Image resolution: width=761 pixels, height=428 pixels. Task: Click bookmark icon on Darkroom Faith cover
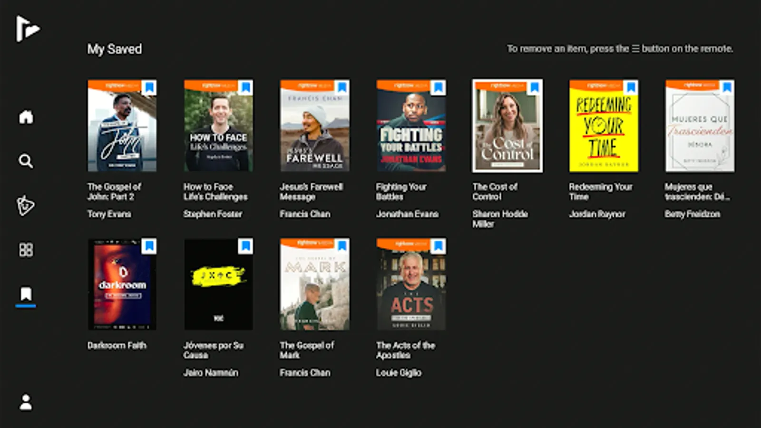(x=149, y=246)
